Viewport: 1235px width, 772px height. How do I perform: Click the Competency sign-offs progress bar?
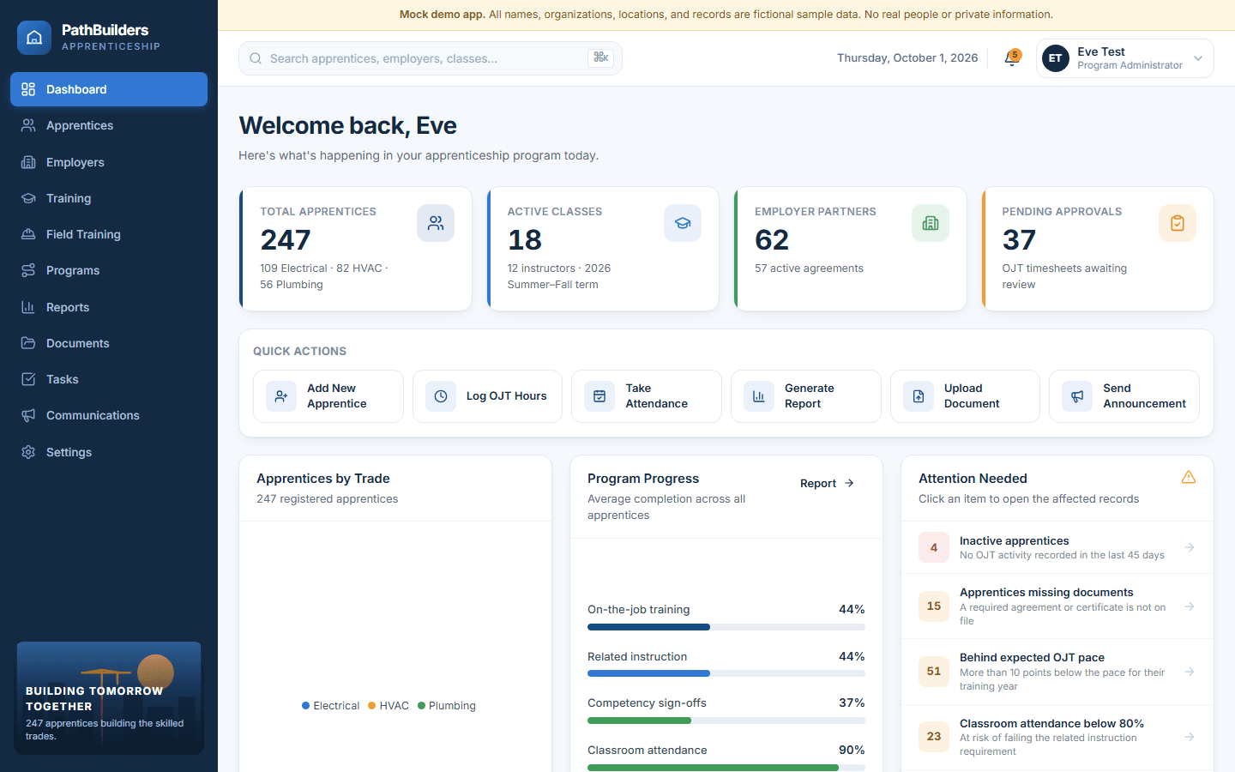726,721
